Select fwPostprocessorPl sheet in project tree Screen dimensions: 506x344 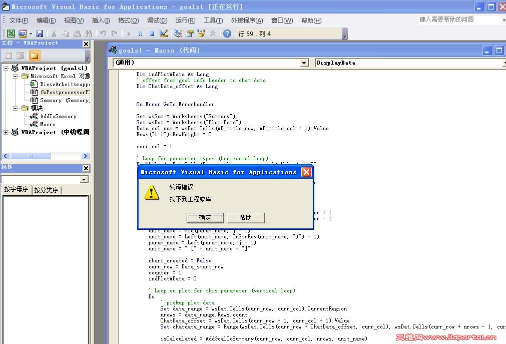(x=64, y=92)
